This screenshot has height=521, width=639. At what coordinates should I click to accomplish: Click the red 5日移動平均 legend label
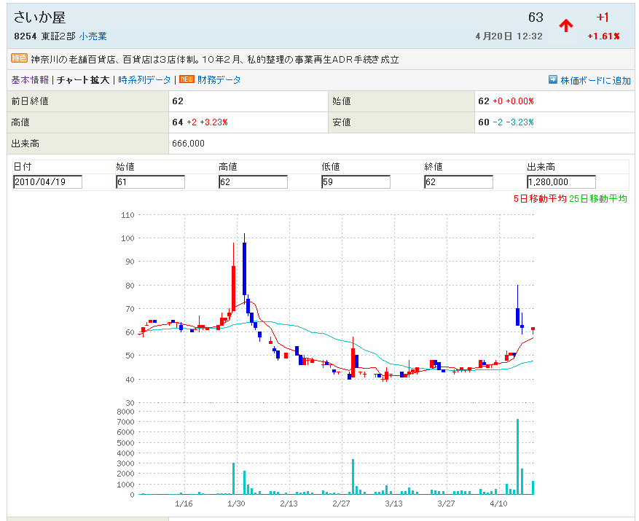539,199
